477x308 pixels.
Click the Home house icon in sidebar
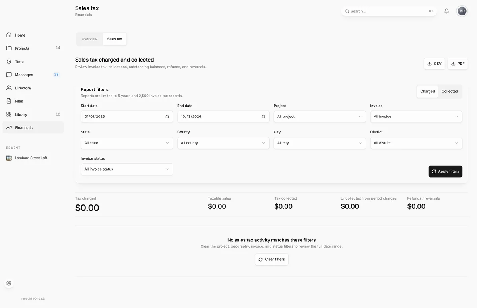(x=9, y=35)
